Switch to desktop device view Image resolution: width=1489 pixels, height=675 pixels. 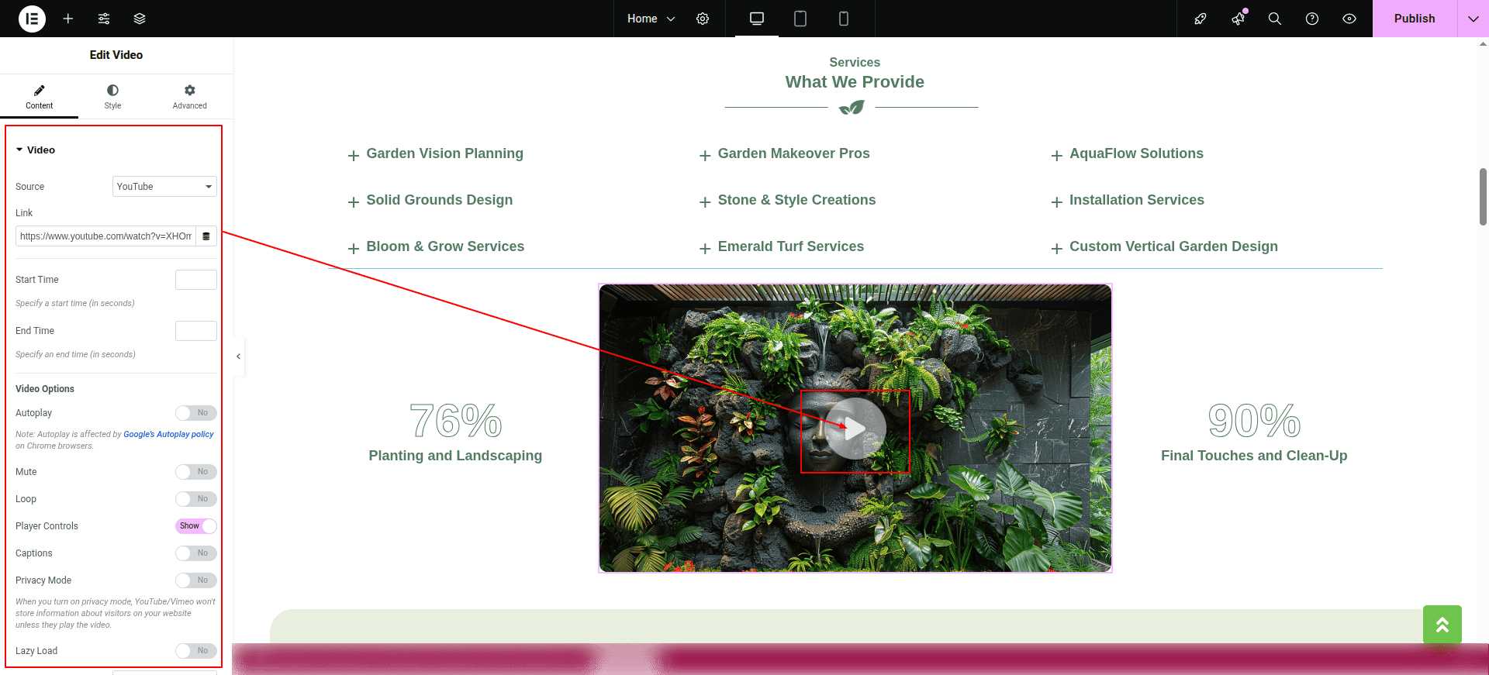(x=757, y=19)
